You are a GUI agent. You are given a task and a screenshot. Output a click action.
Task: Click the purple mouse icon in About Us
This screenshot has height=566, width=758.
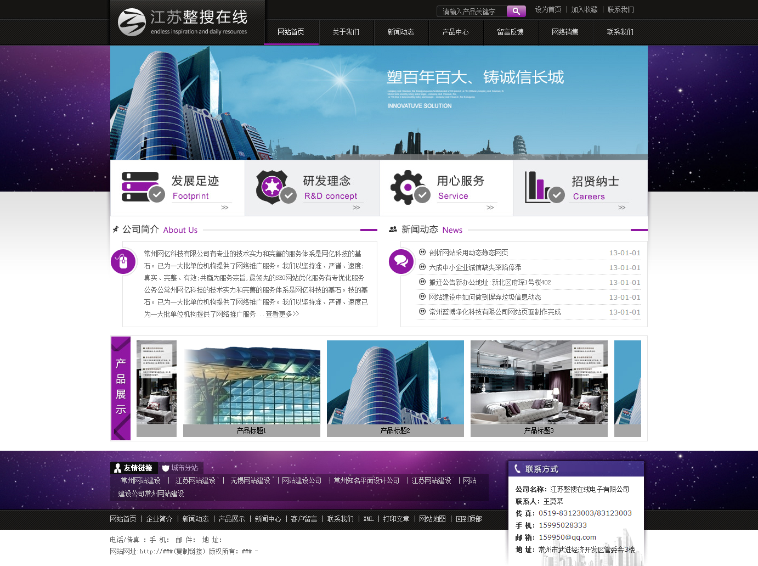pyautogui.click(x=123, y=261)
